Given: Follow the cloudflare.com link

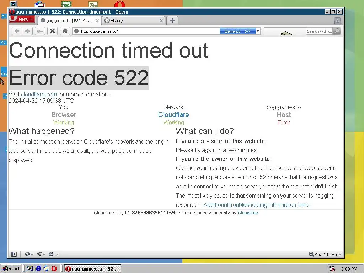Looking at the screenshot, I should [39, 95].
